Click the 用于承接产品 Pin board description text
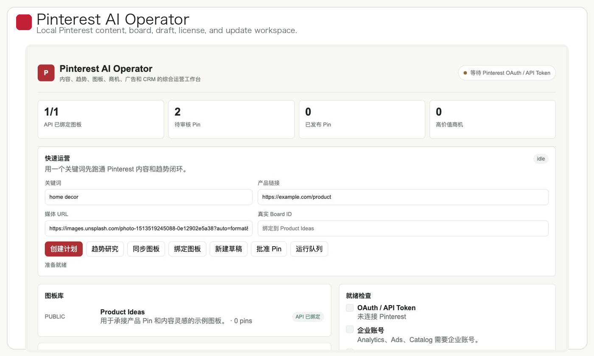Screen dimensions: 594x356 coord(176,321)
